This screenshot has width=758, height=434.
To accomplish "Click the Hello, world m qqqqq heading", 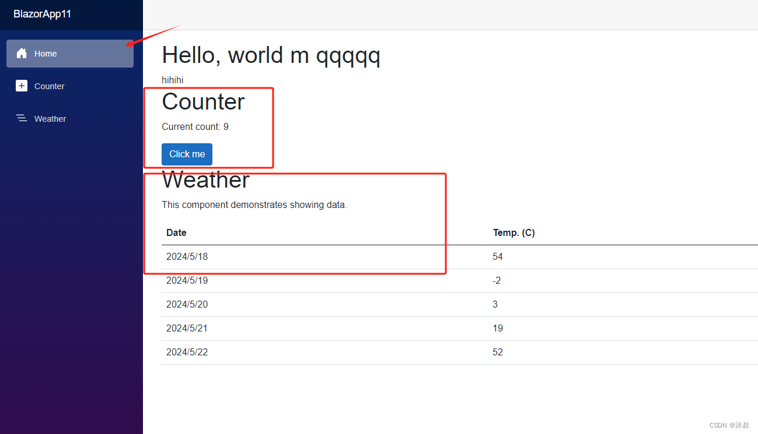I will [271, 55].
